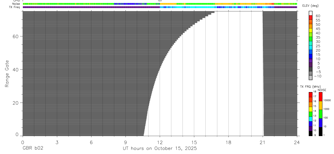
Task: Click the blue section of the Noise strip
Action: coord(131,4)
